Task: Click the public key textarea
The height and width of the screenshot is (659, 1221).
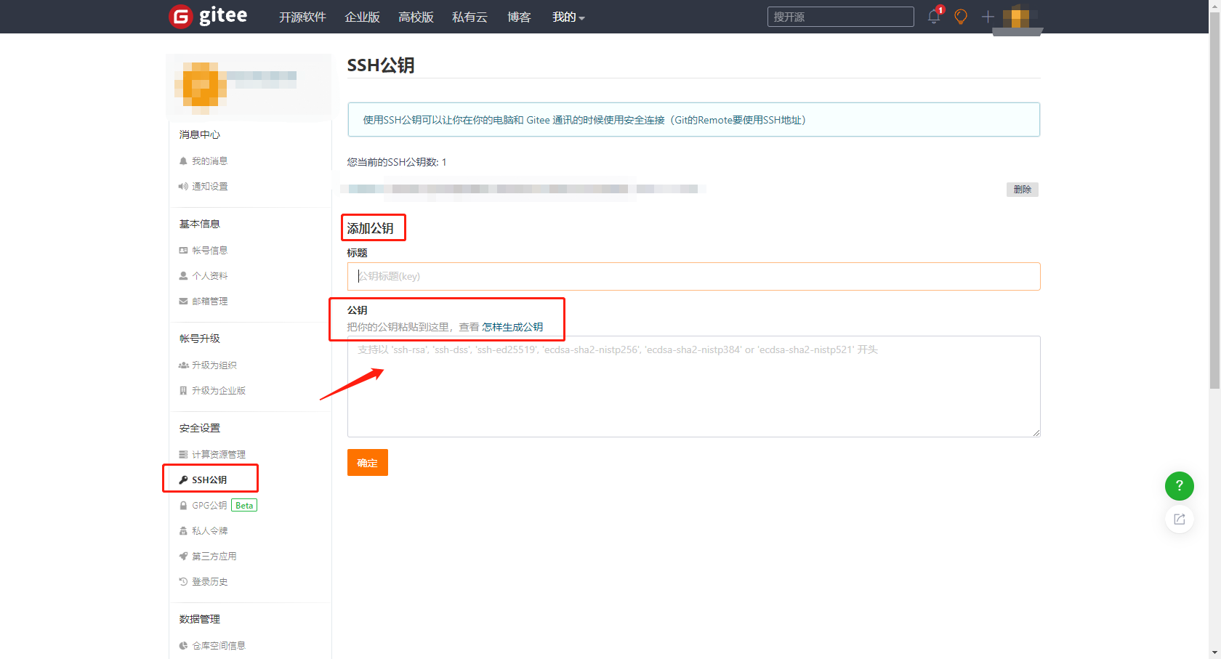Action: 693,387
